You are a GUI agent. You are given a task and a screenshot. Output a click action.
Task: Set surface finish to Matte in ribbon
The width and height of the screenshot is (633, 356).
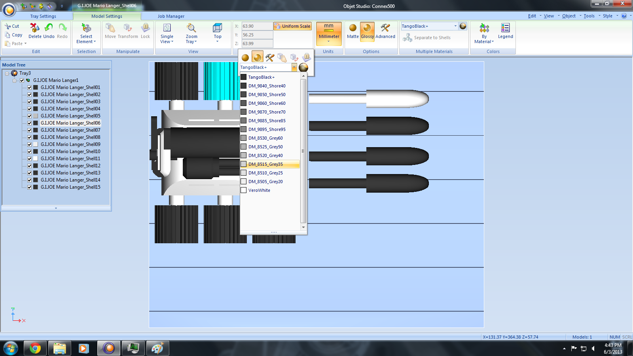click(x=353, y=28)
